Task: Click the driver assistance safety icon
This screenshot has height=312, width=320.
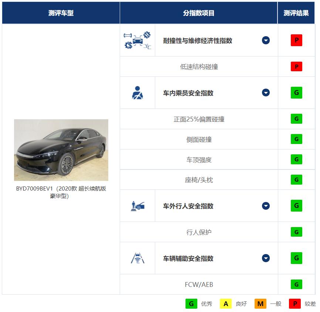Action: pos(137,258)
